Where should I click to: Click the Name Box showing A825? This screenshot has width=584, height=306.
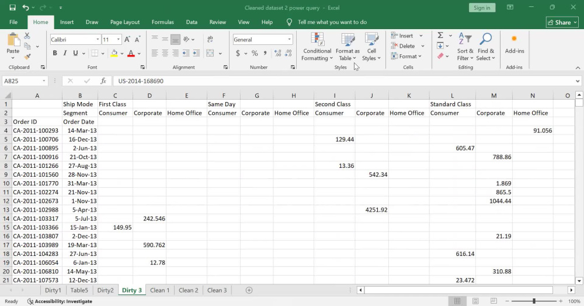pyautogui.click(x=22, y=81)
